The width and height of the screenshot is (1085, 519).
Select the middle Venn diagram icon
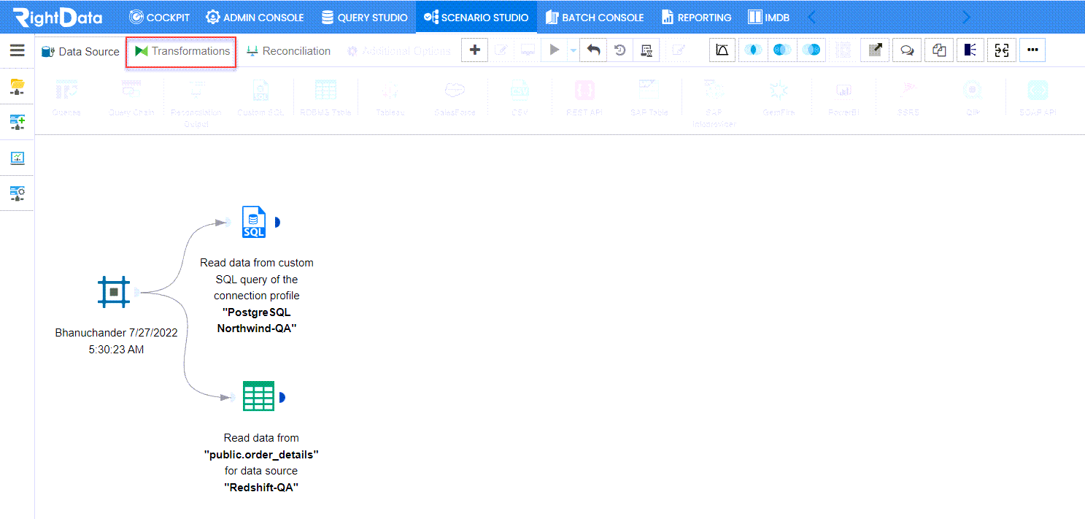point(781,50)
